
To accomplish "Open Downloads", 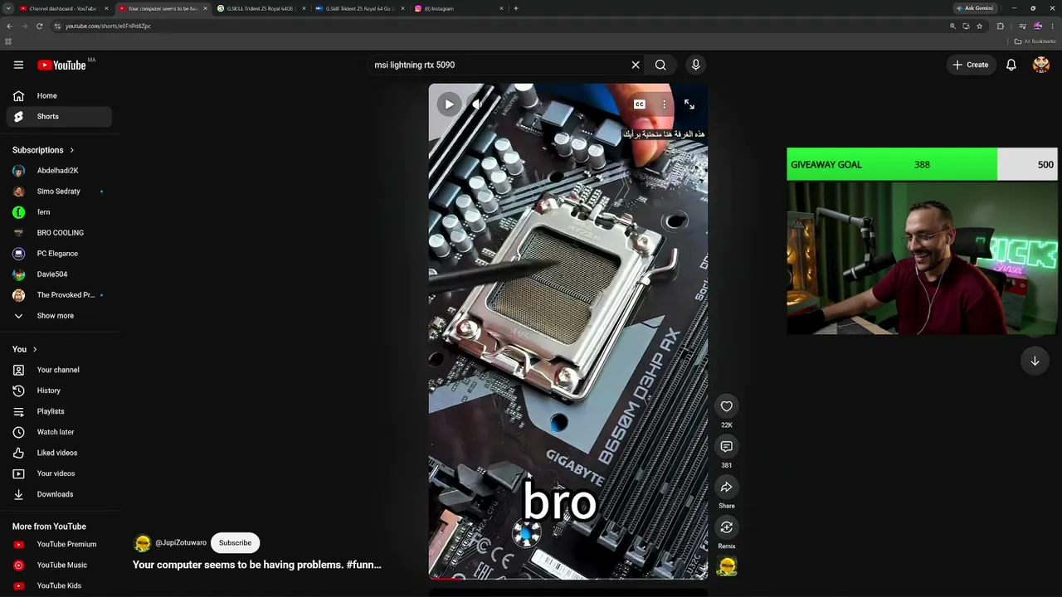I will click(59, 494).
